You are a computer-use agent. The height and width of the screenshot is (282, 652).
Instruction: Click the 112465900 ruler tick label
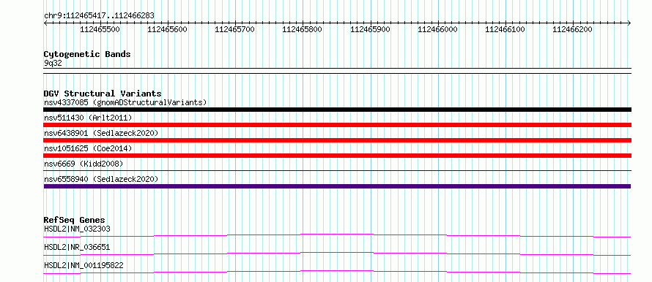tap(370, 29)
